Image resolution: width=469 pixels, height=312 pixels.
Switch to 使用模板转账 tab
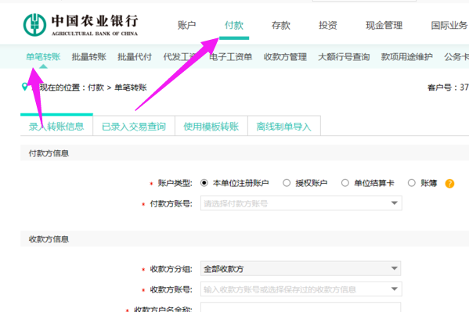[x=211, y=127]
